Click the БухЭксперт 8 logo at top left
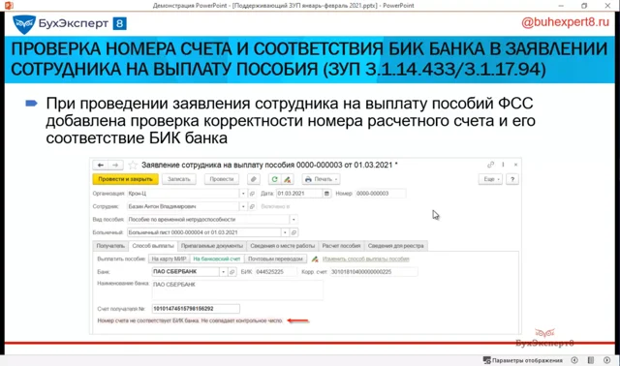 (x=70, y=23)
